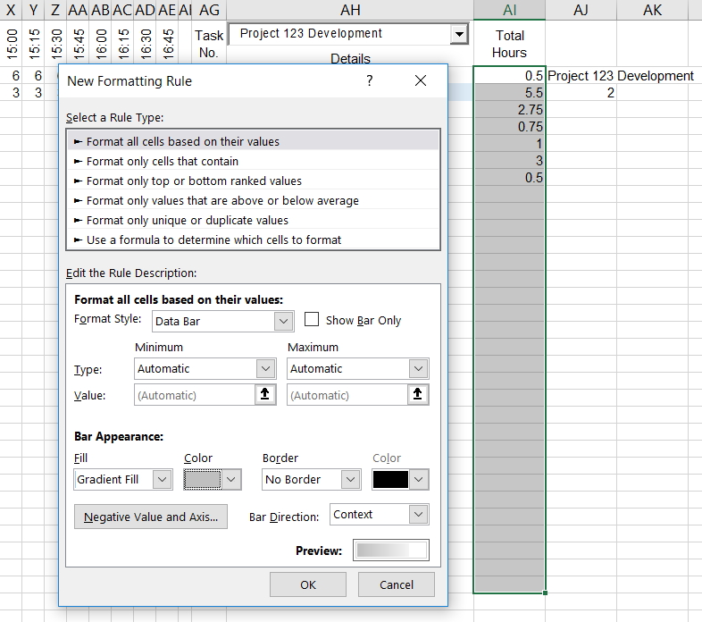The height and width of the screenshot is (622, 702).
Task: Select column AG header
Action: point(209,10)
